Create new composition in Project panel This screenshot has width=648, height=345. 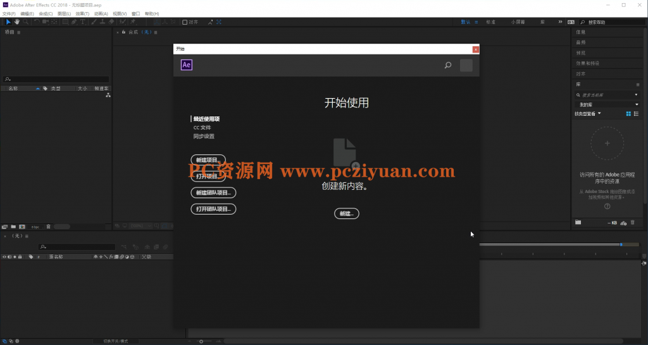(22, 227)
